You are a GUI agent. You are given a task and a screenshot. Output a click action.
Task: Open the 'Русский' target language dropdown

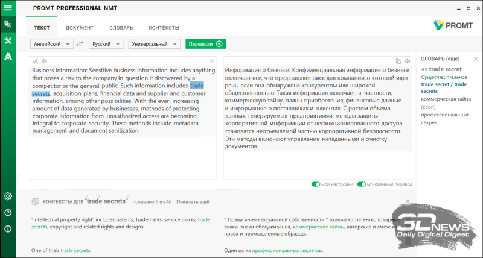(106, 44)
